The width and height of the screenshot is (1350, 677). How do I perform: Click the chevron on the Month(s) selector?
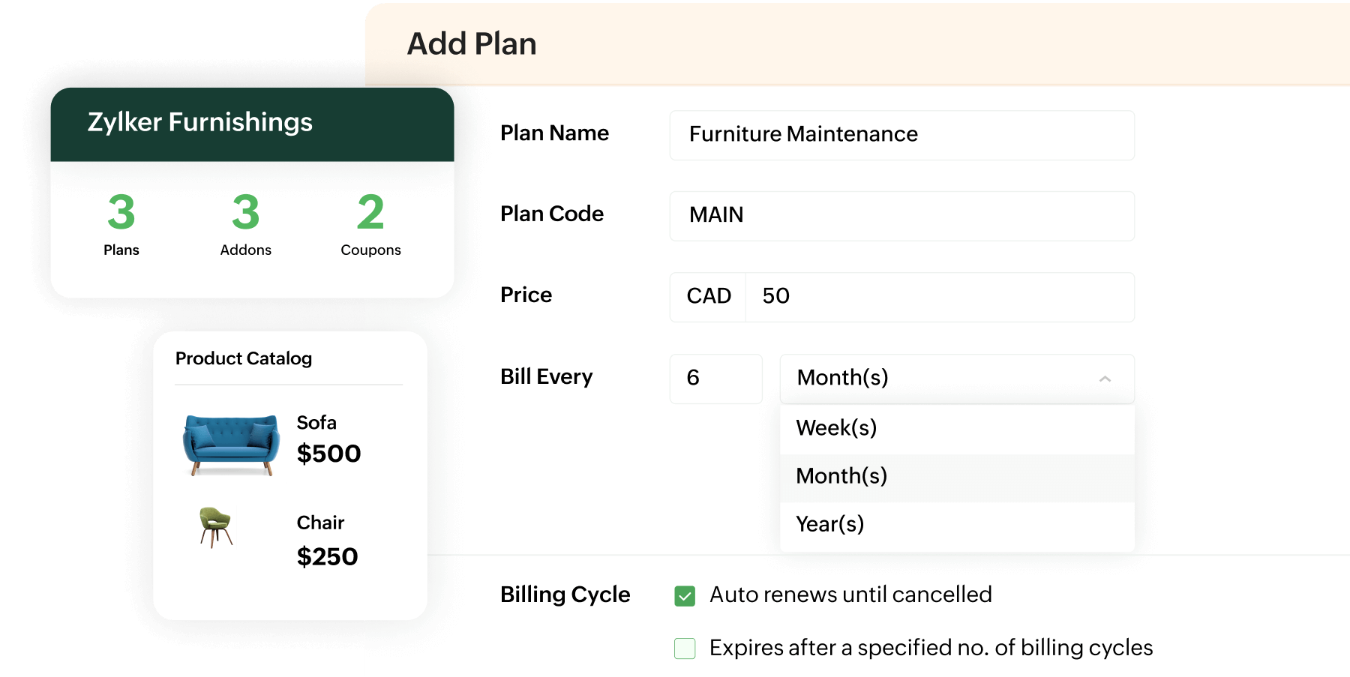click(1103, 379)
